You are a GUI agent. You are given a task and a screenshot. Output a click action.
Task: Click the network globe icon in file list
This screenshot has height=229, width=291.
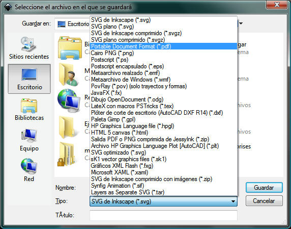pos(69,101)
